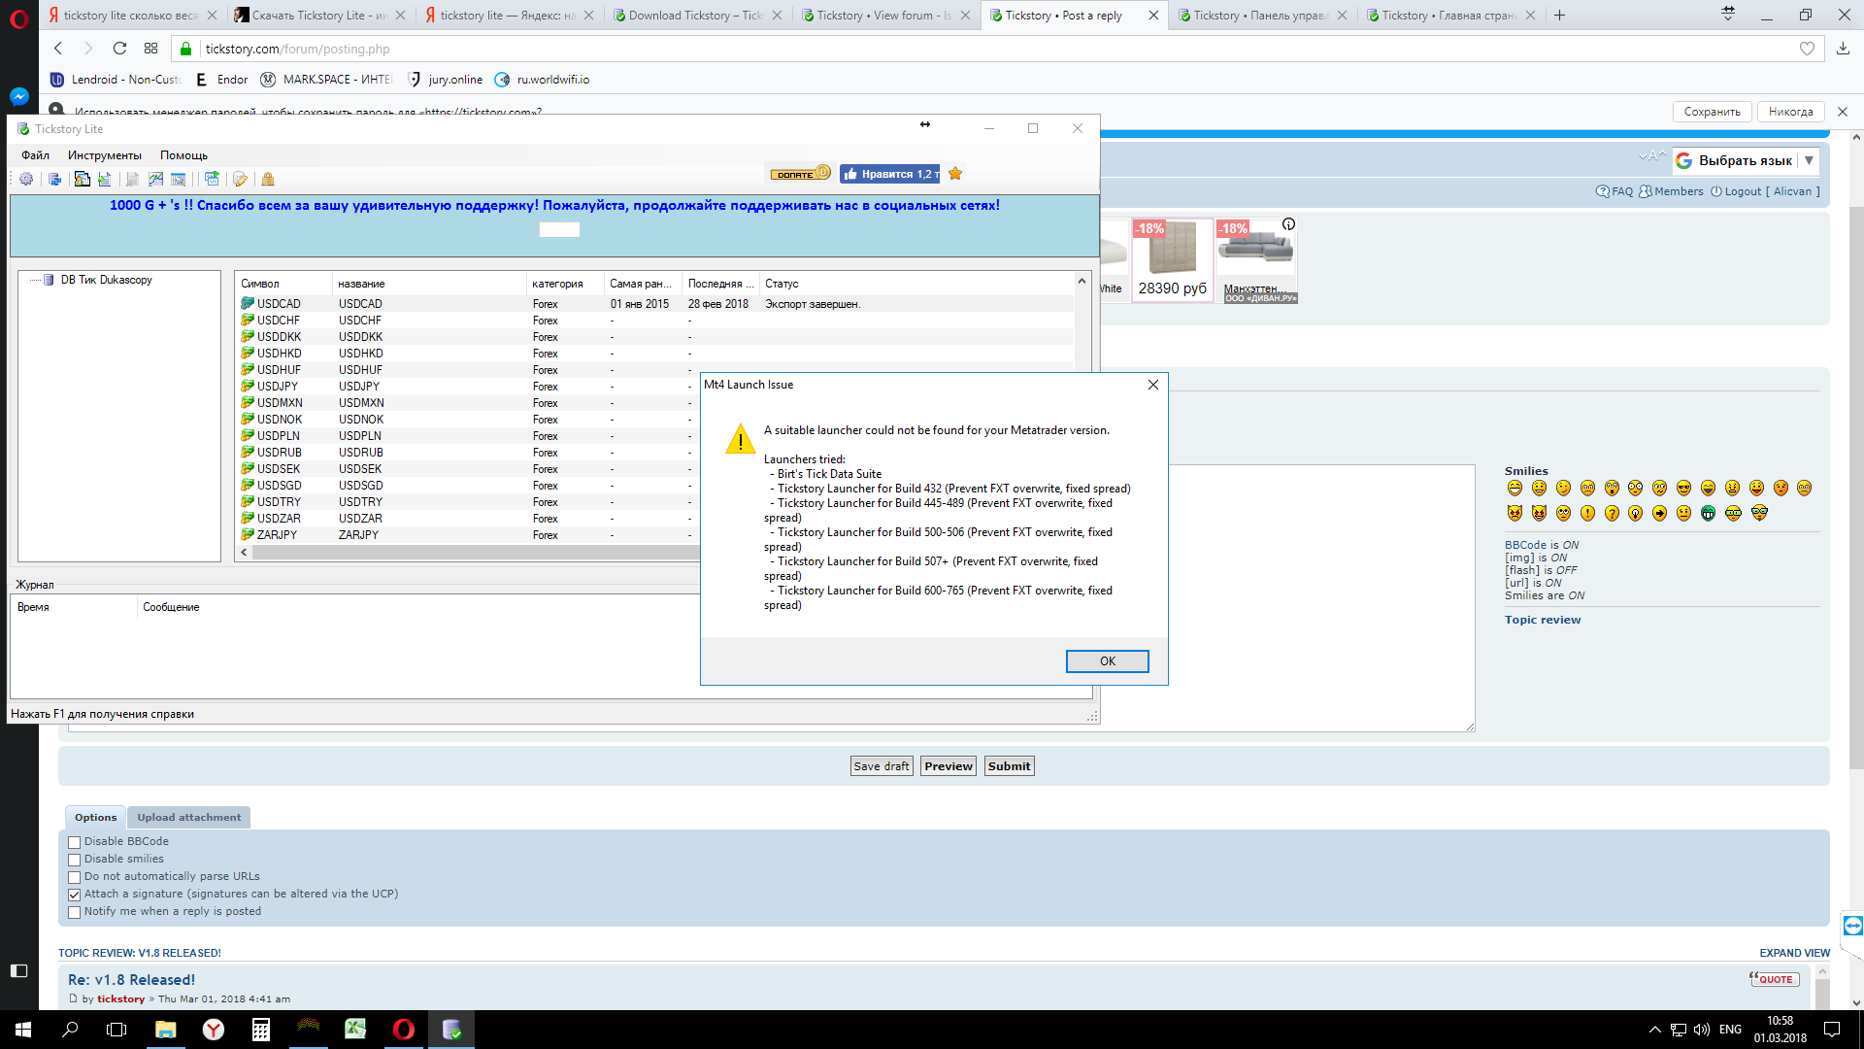Insert the exclamation mark smiley
The image size is (1864, 1049).
coord(1587,513)
